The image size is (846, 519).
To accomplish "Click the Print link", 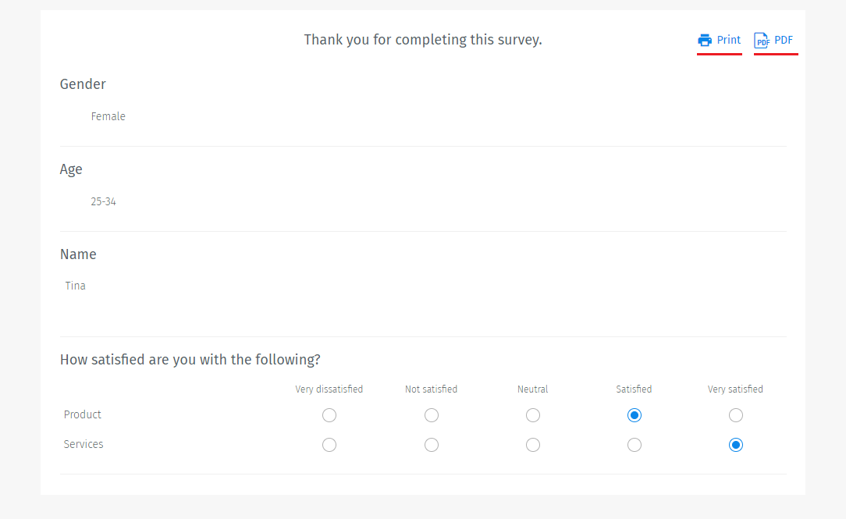I will [727, 40].
